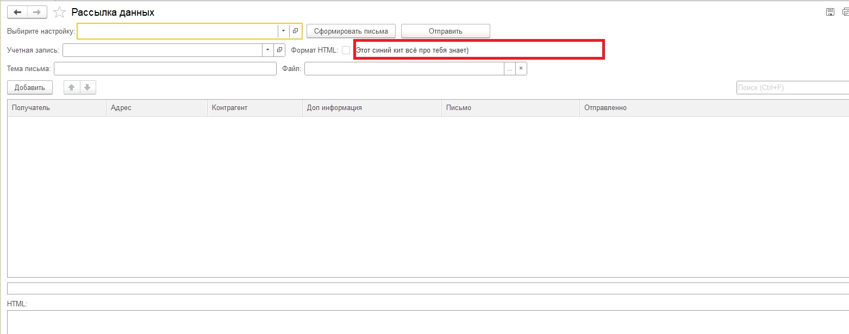The width and height of the screenshot is (849, 334).
Task: Sort by the "Контрагент" column header
Action: point(254,108)
